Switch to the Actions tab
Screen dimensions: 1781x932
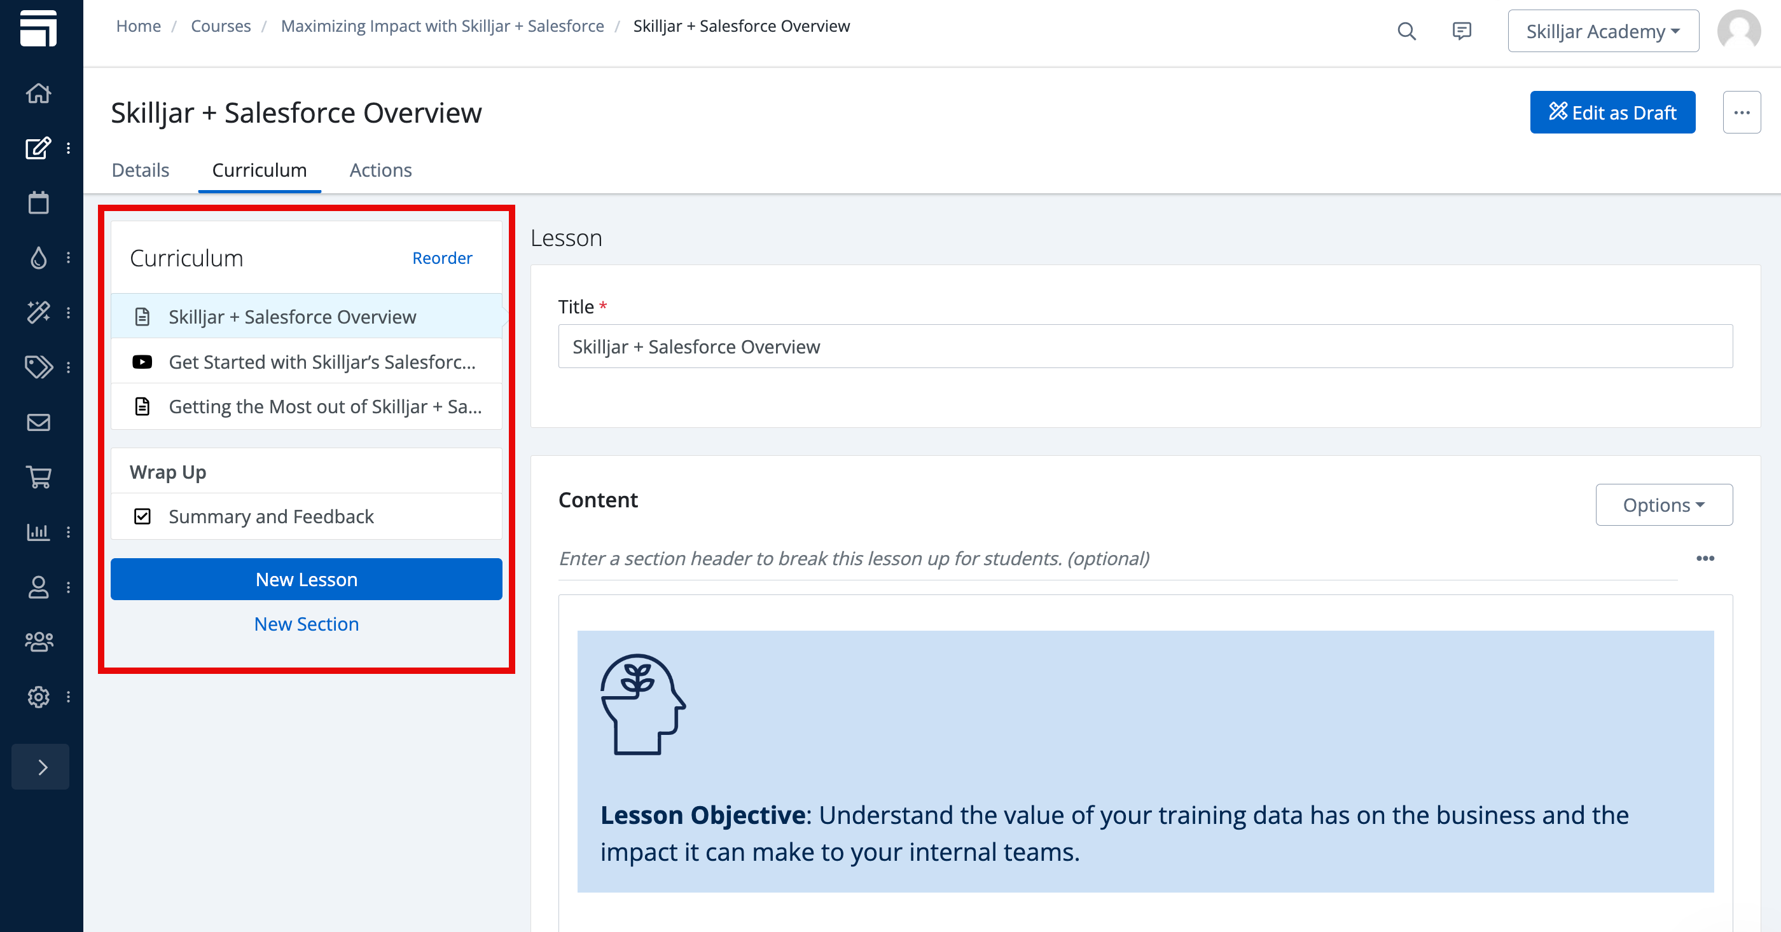point(380,170)
